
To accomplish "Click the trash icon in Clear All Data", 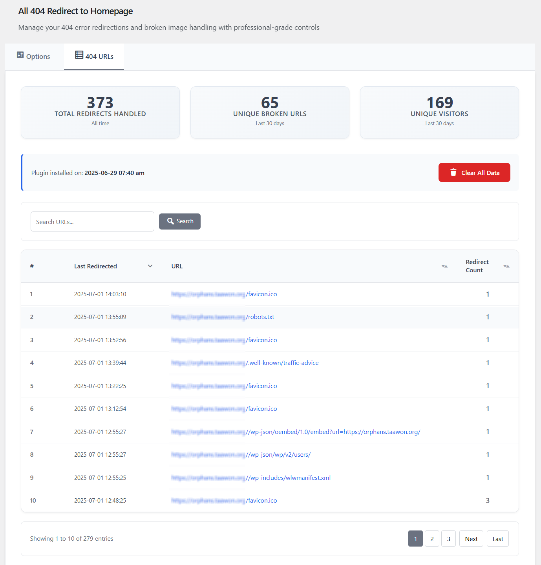I will coord(453,173).
